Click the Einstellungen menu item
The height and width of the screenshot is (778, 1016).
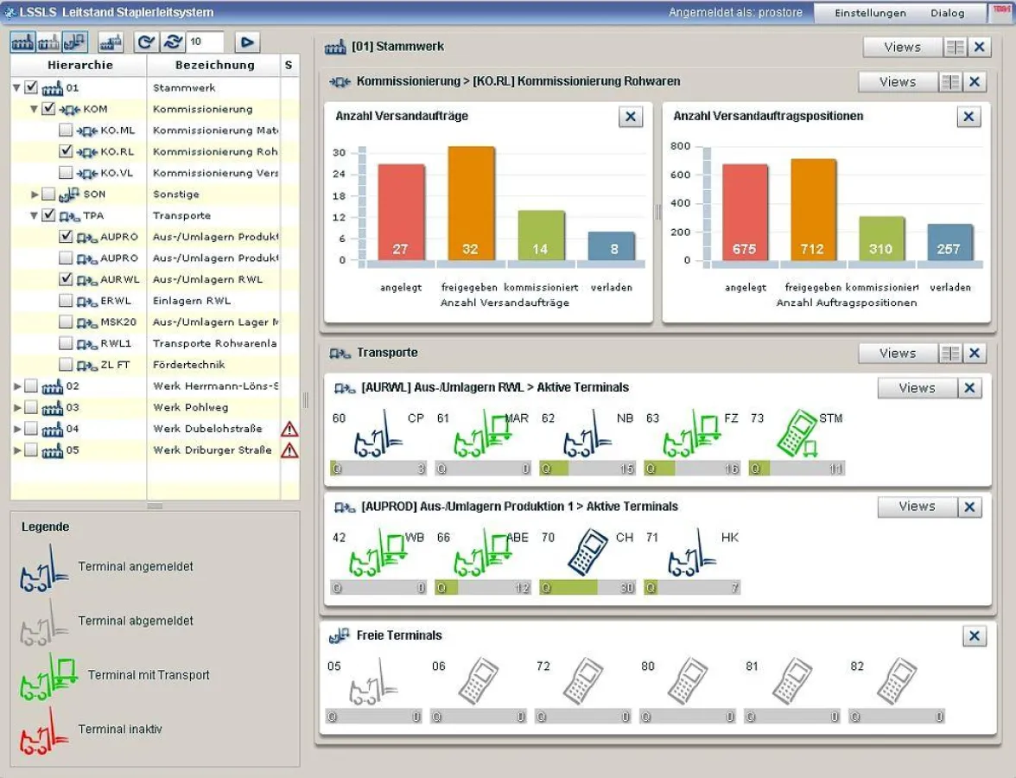pyautogui.click(x=869, y=13)
